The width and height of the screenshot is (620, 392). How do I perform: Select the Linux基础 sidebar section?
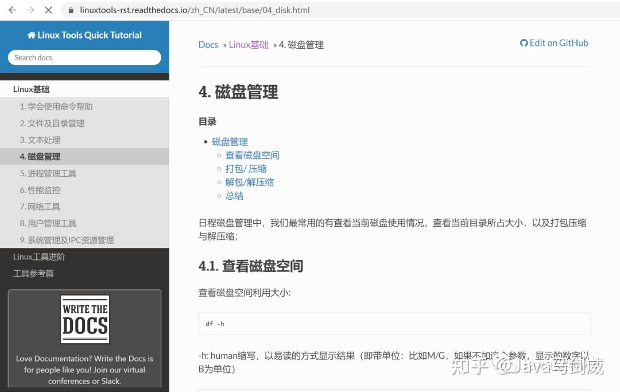[84, 90]
